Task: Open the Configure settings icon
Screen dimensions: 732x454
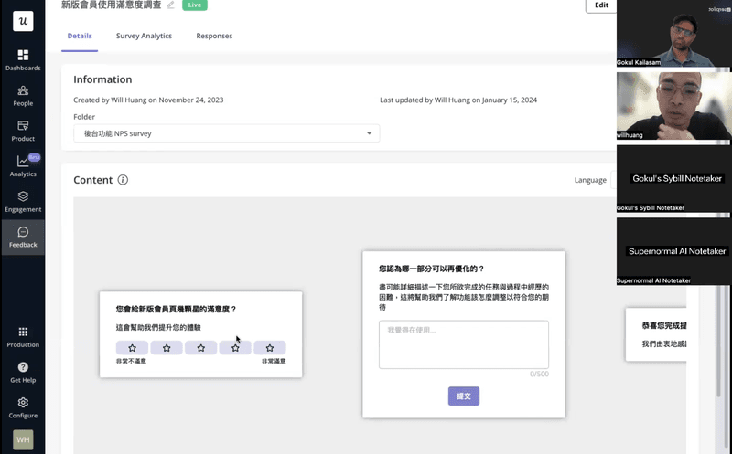Action: click(x=23, y=406)
